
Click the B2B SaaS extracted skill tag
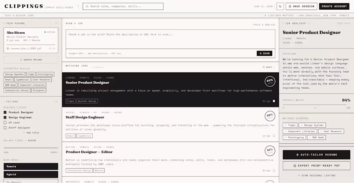10,85
